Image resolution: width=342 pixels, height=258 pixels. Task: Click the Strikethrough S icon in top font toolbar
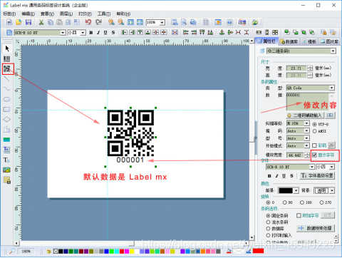pyautogui.click(x=113, y=33)
